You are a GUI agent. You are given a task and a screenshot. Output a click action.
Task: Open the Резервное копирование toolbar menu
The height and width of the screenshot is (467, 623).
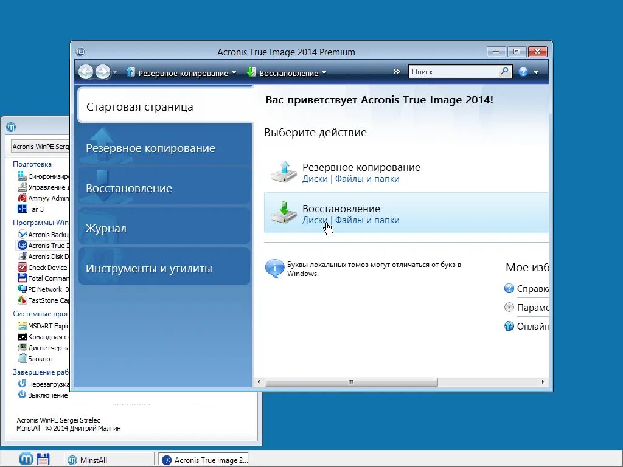pos(181,73)
